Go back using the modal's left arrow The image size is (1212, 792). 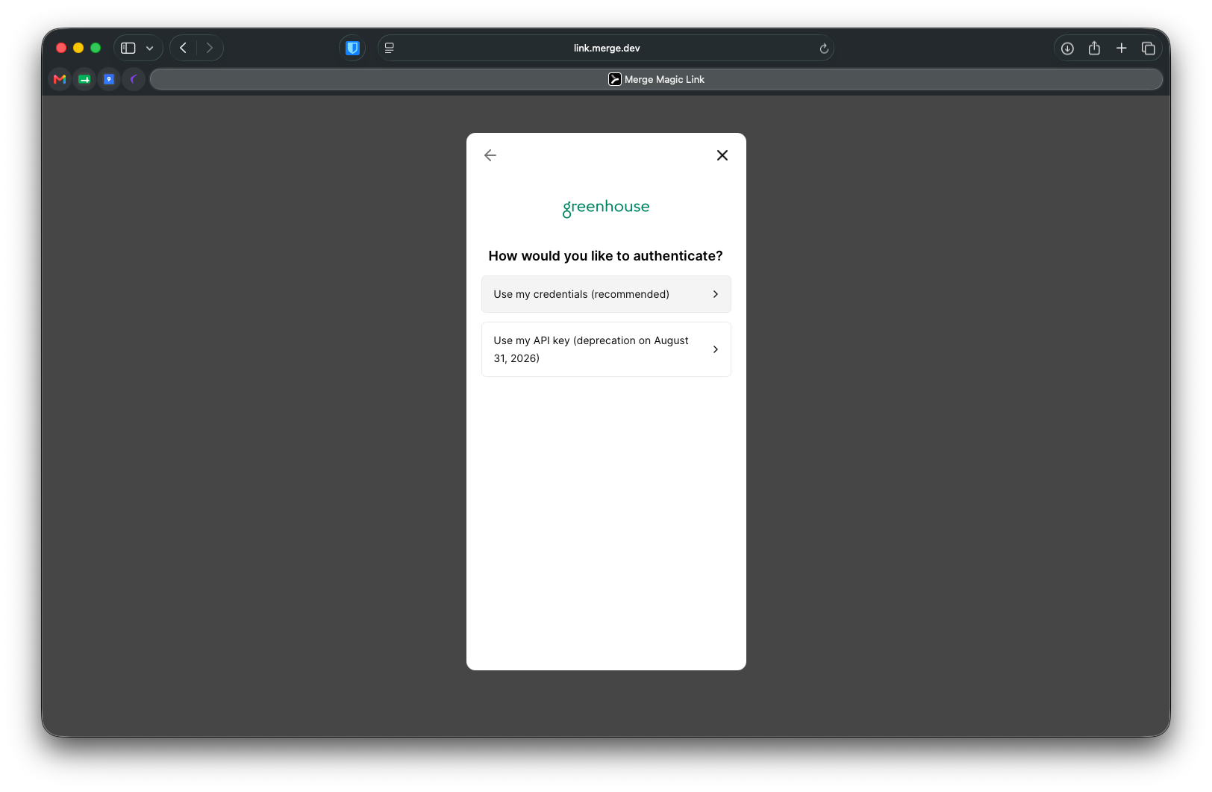490,155
